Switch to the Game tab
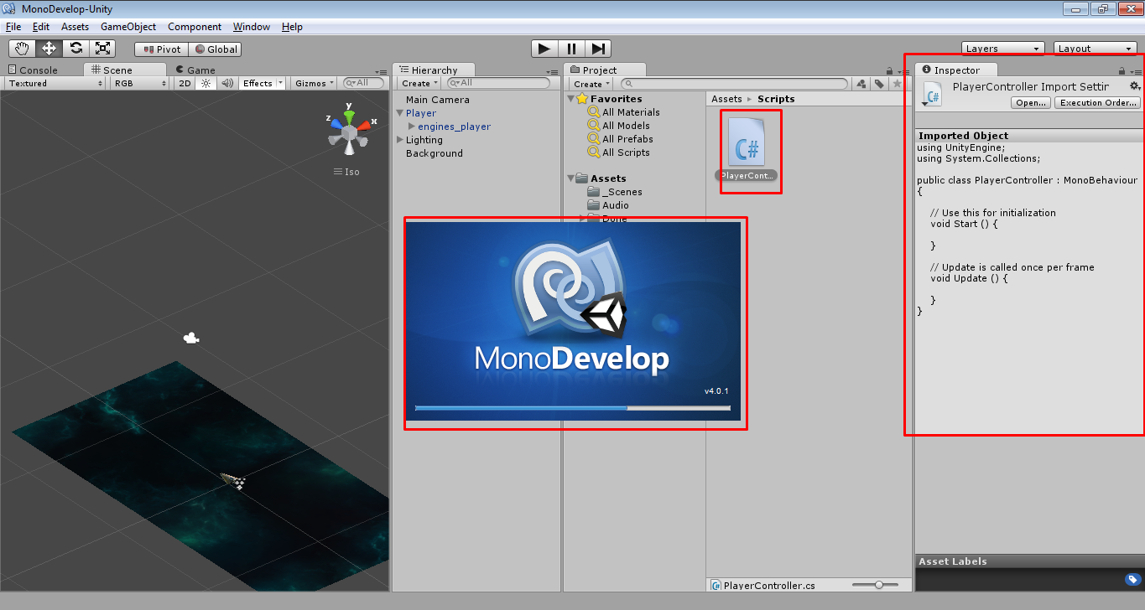 click(x=195, y=70)
